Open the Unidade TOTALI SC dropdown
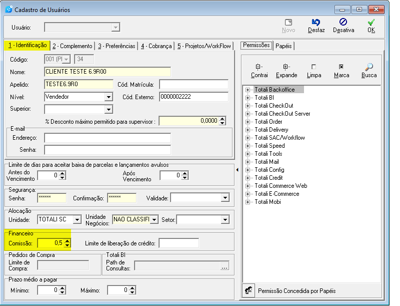This screenshot has width=400, height=306. click(77, 219)
